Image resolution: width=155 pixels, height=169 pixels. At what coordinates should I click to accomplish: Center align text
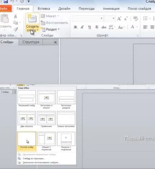coord(152,27)
